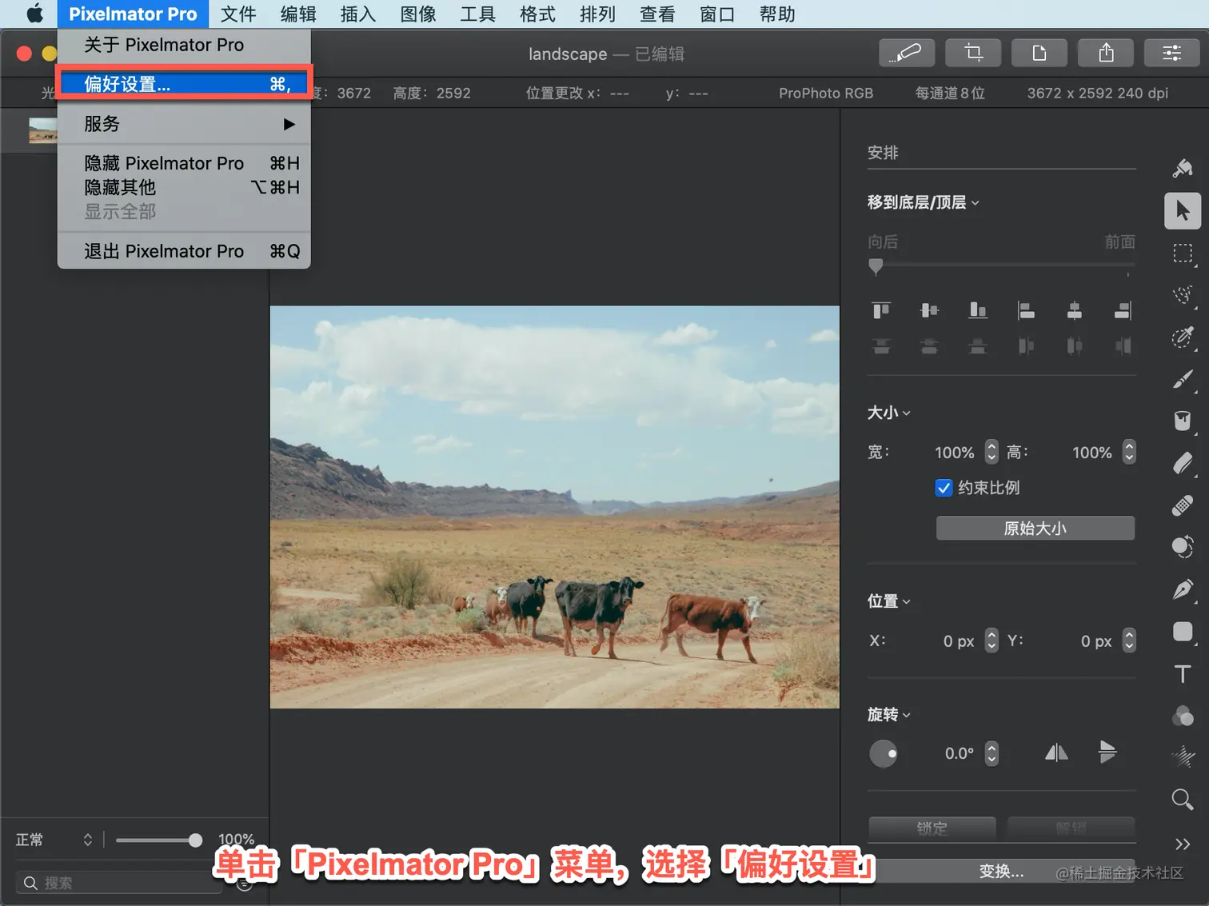Viewport: 1209px width, 906px height.
Task: Select the Color Fill bucket tool
Action: (x=1183, y=421)
